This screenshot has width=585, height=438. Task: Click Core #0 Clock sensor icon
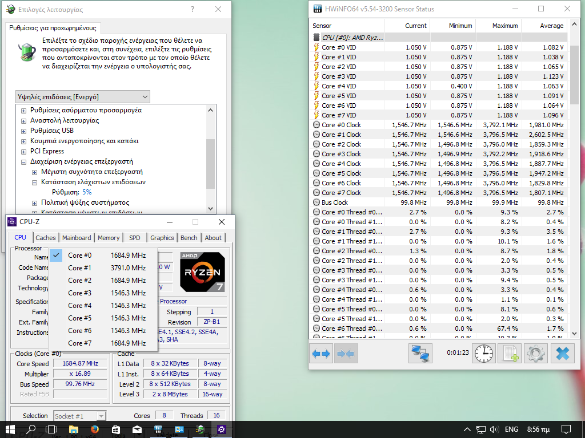pos(316,125)
